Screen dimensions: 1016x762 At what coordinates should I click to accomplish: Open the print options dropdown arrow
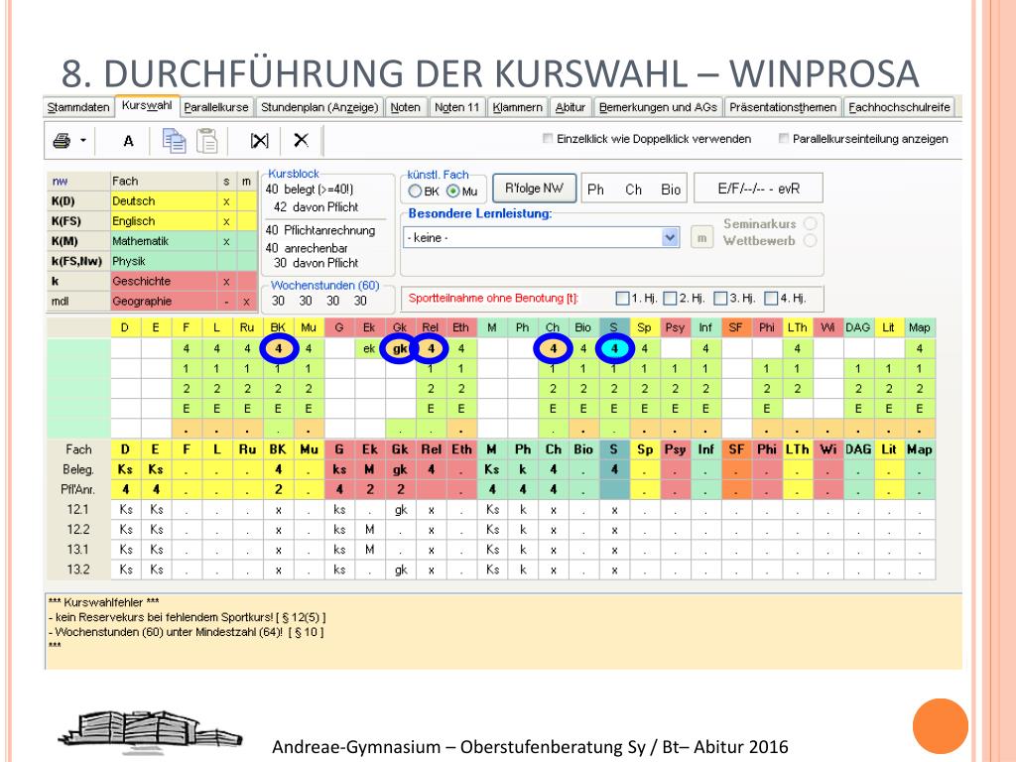(83, 140)
